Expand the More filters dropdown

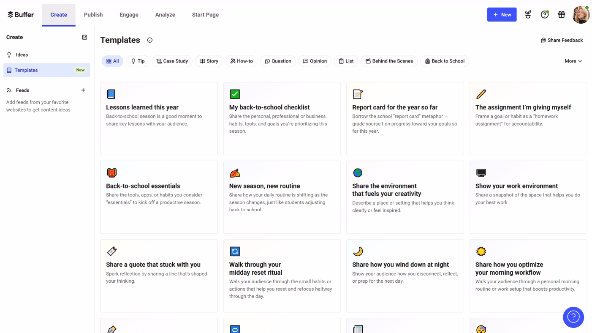573,61
